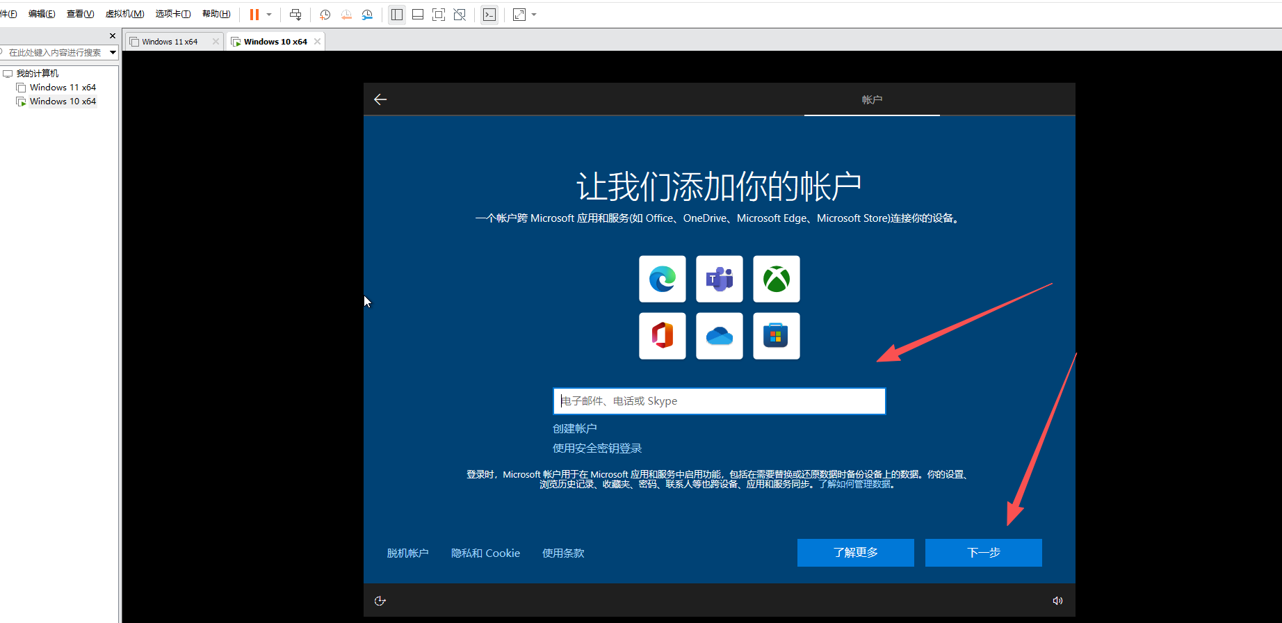Click the OneDrive app tile
The image size is (1282, 623).
click(x=720, y=336)
